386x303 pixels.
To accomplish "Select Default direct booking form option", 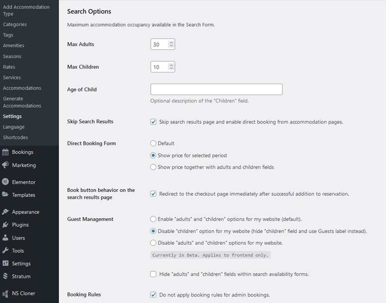I will pos(153,144).
